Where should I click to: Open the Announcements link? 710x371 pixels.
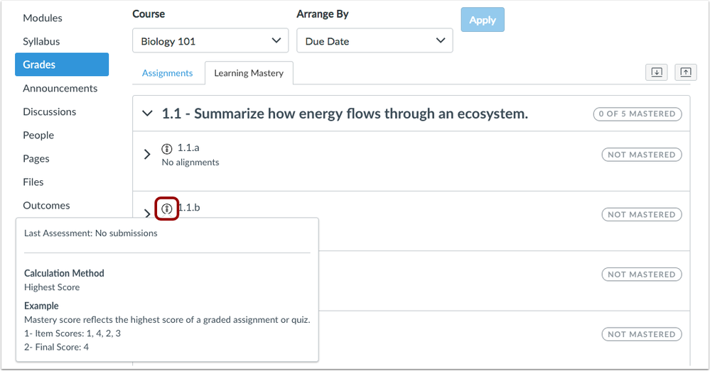(x=60, y=88)
